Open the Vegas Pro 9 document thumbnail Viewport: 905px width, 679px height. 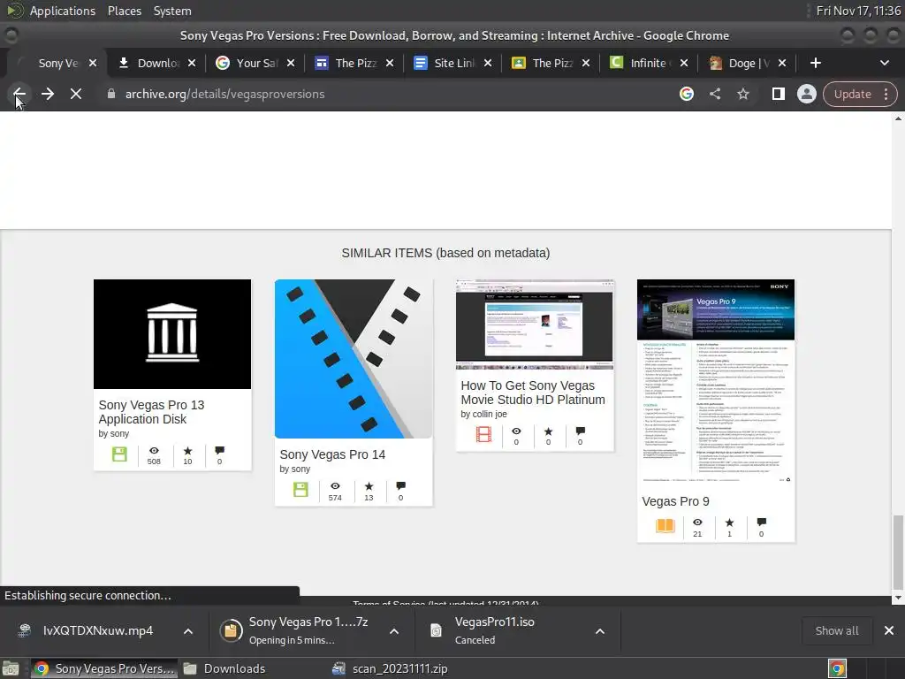coord(716,382)
